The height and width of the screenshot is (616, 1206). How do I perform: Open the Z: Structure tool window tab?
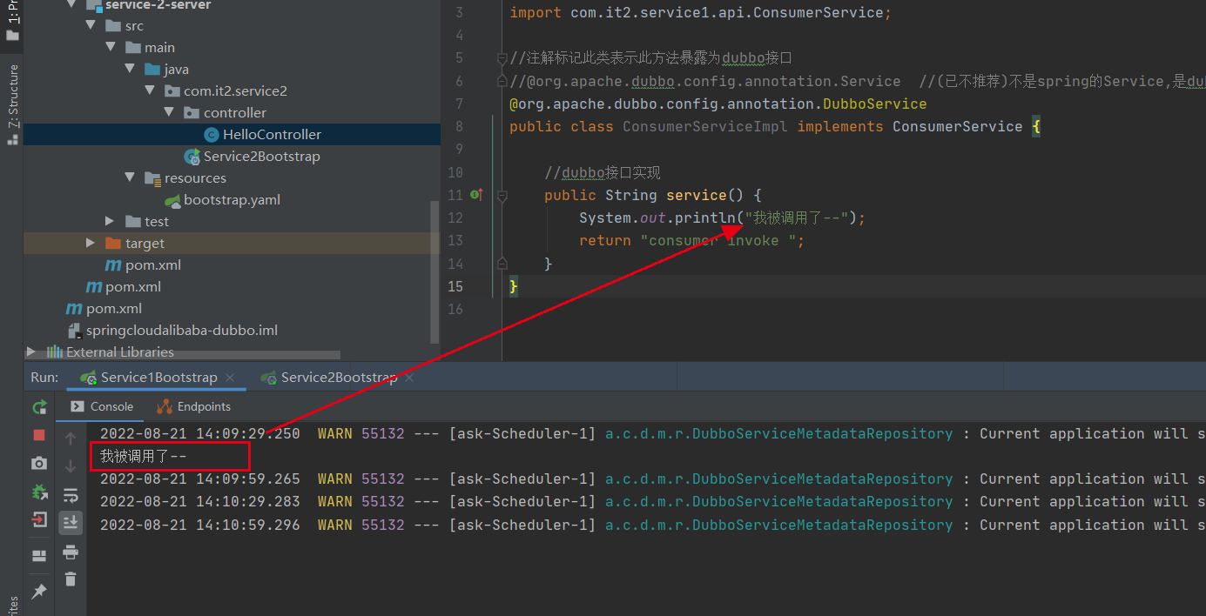(12, 104)
